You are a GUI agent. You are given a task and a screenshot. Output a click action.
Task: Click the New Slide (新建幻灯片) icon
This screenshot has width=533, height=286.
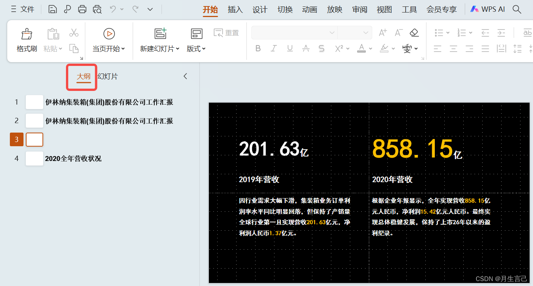pyautogui.click(x=160, y=33)
